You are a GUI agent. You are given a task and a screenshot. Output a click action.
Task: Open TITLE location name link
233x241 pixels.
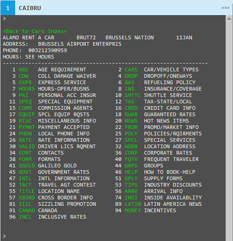pyautogui.click(x=27, y=191)
